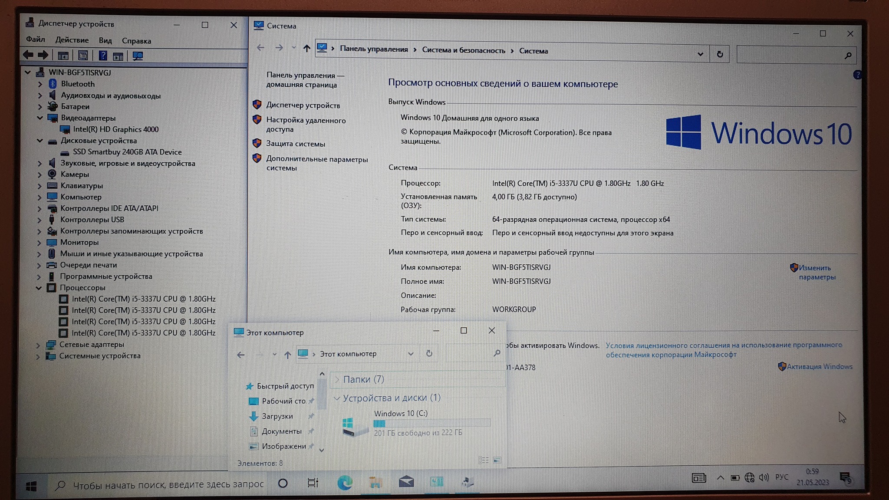This screenshot has width=889, height=500.
Task: Expand the Bluetooth device category
Action: (40, 84)
